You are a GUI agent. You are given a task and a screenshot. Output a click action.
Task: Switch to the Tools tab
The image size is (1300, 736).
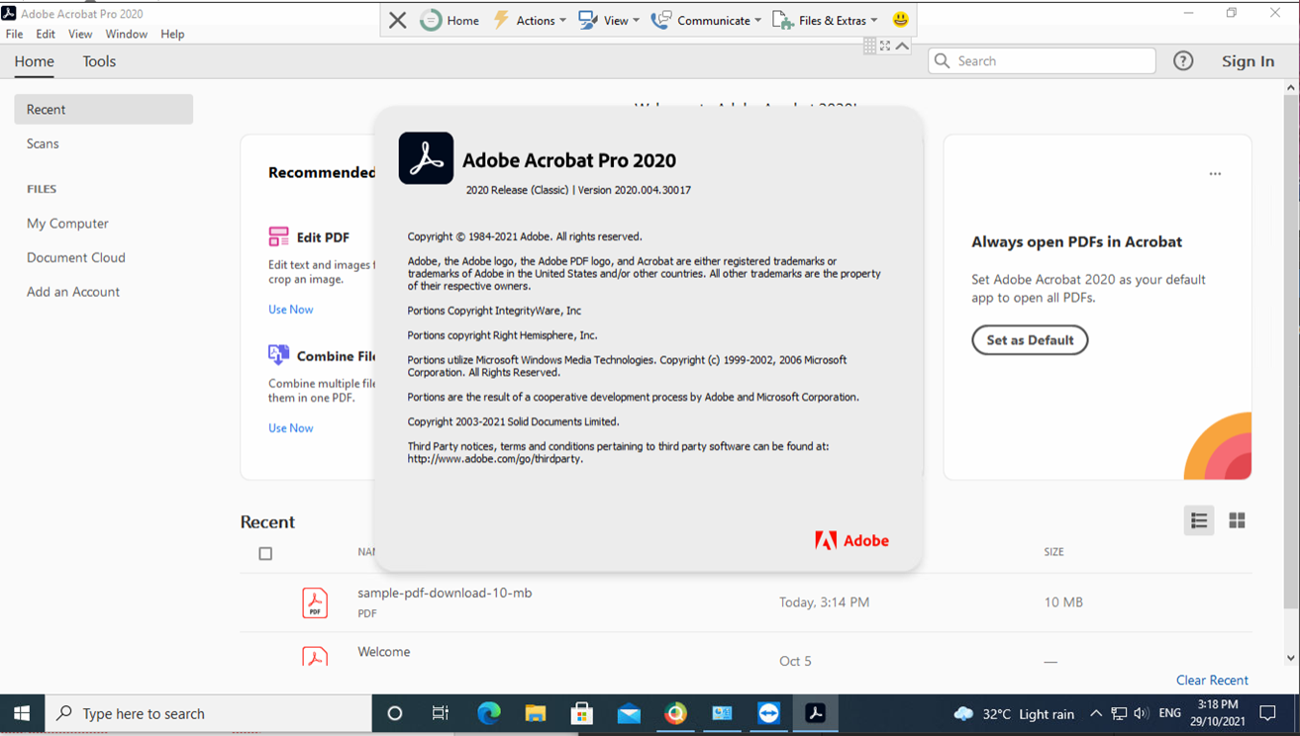pos(98,61)
